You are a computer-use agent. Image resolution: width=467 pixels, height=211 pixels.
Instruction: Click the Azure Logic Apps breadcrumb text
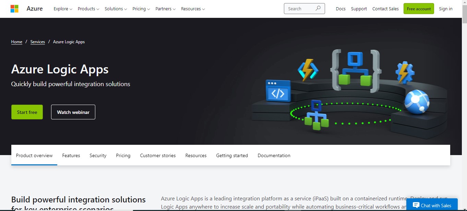(69, 42)
